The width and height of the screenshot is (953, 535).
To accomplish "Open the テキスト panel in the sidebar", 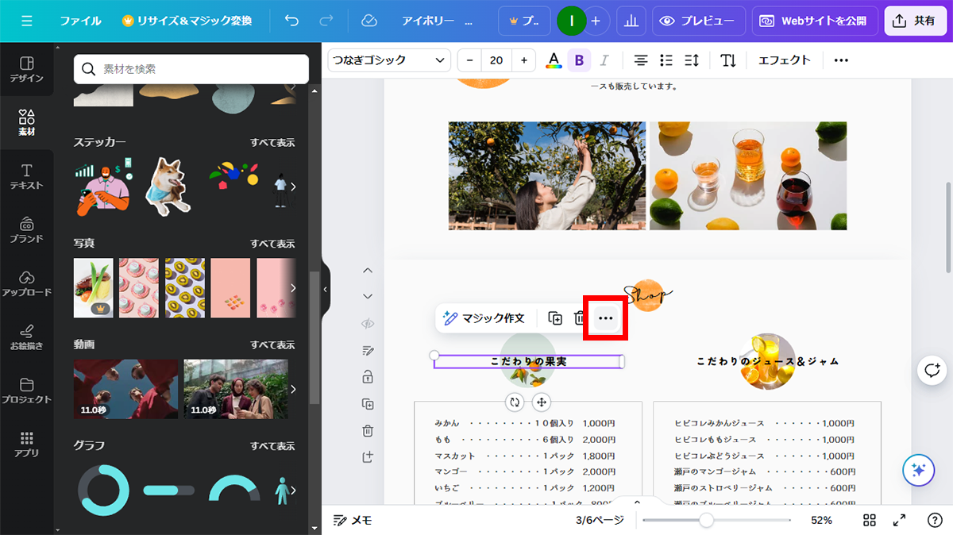I will [x=27, y=174].
